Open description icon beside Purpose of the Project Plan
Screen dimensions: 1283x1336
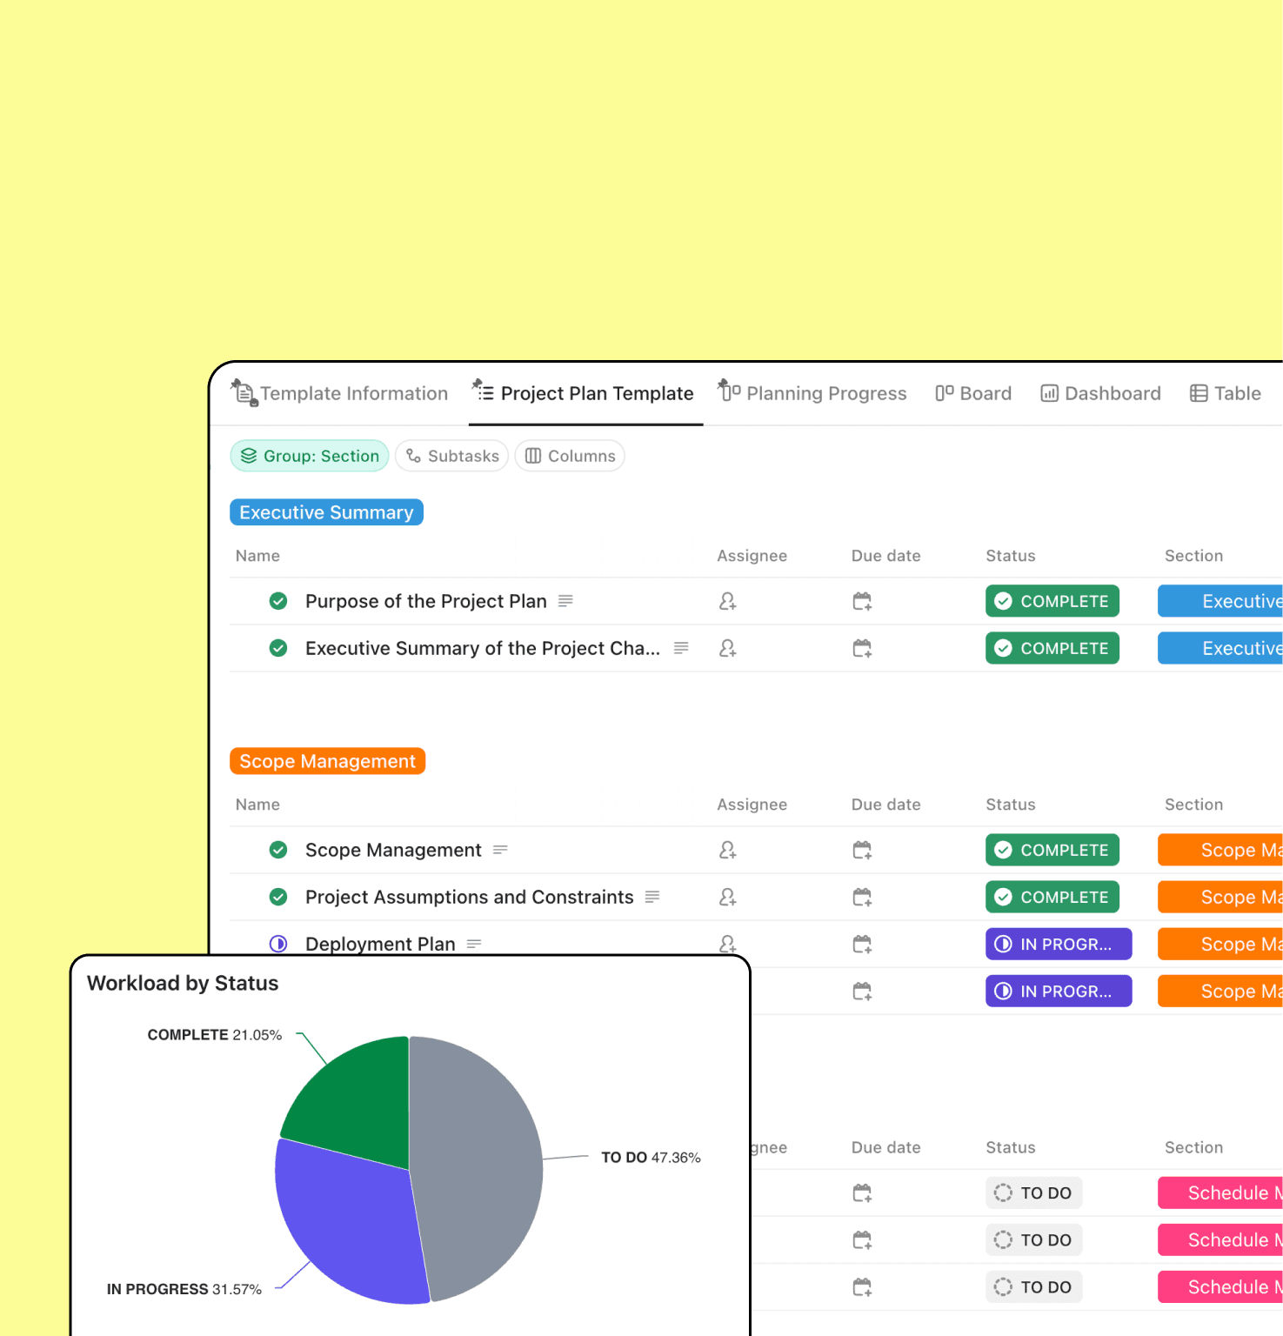pyautogui.click(x=565, y=601)
